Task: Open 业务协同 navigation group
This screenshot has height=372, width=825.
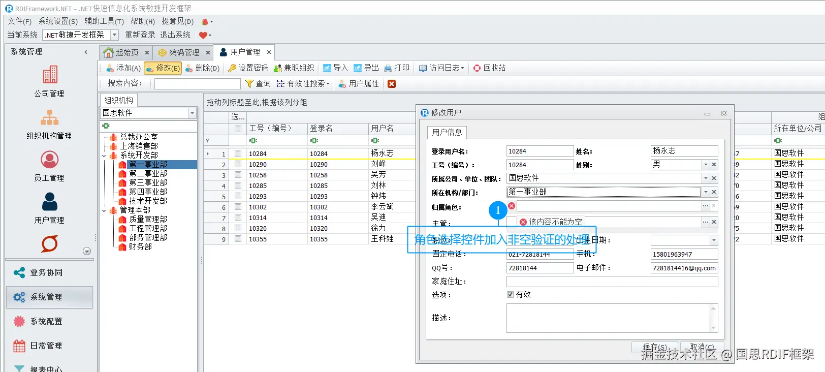Action: tap(49, 273)
